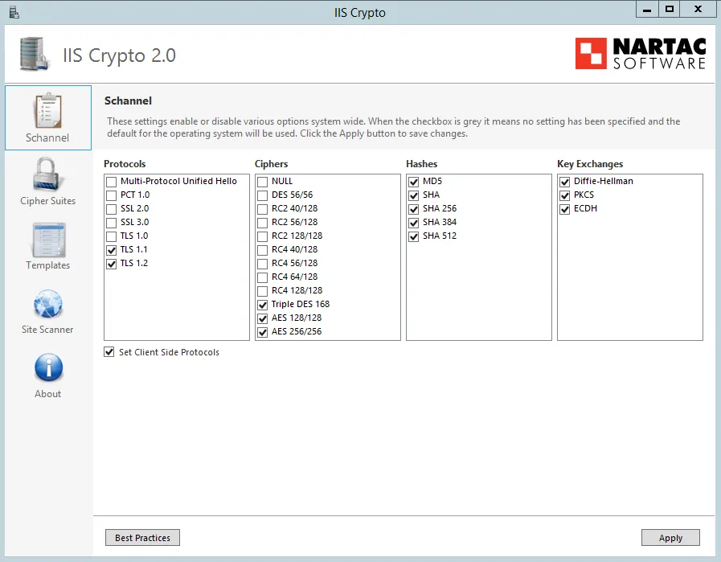Toggle RC4 64/128 cipher checkbox

point(263,277)
